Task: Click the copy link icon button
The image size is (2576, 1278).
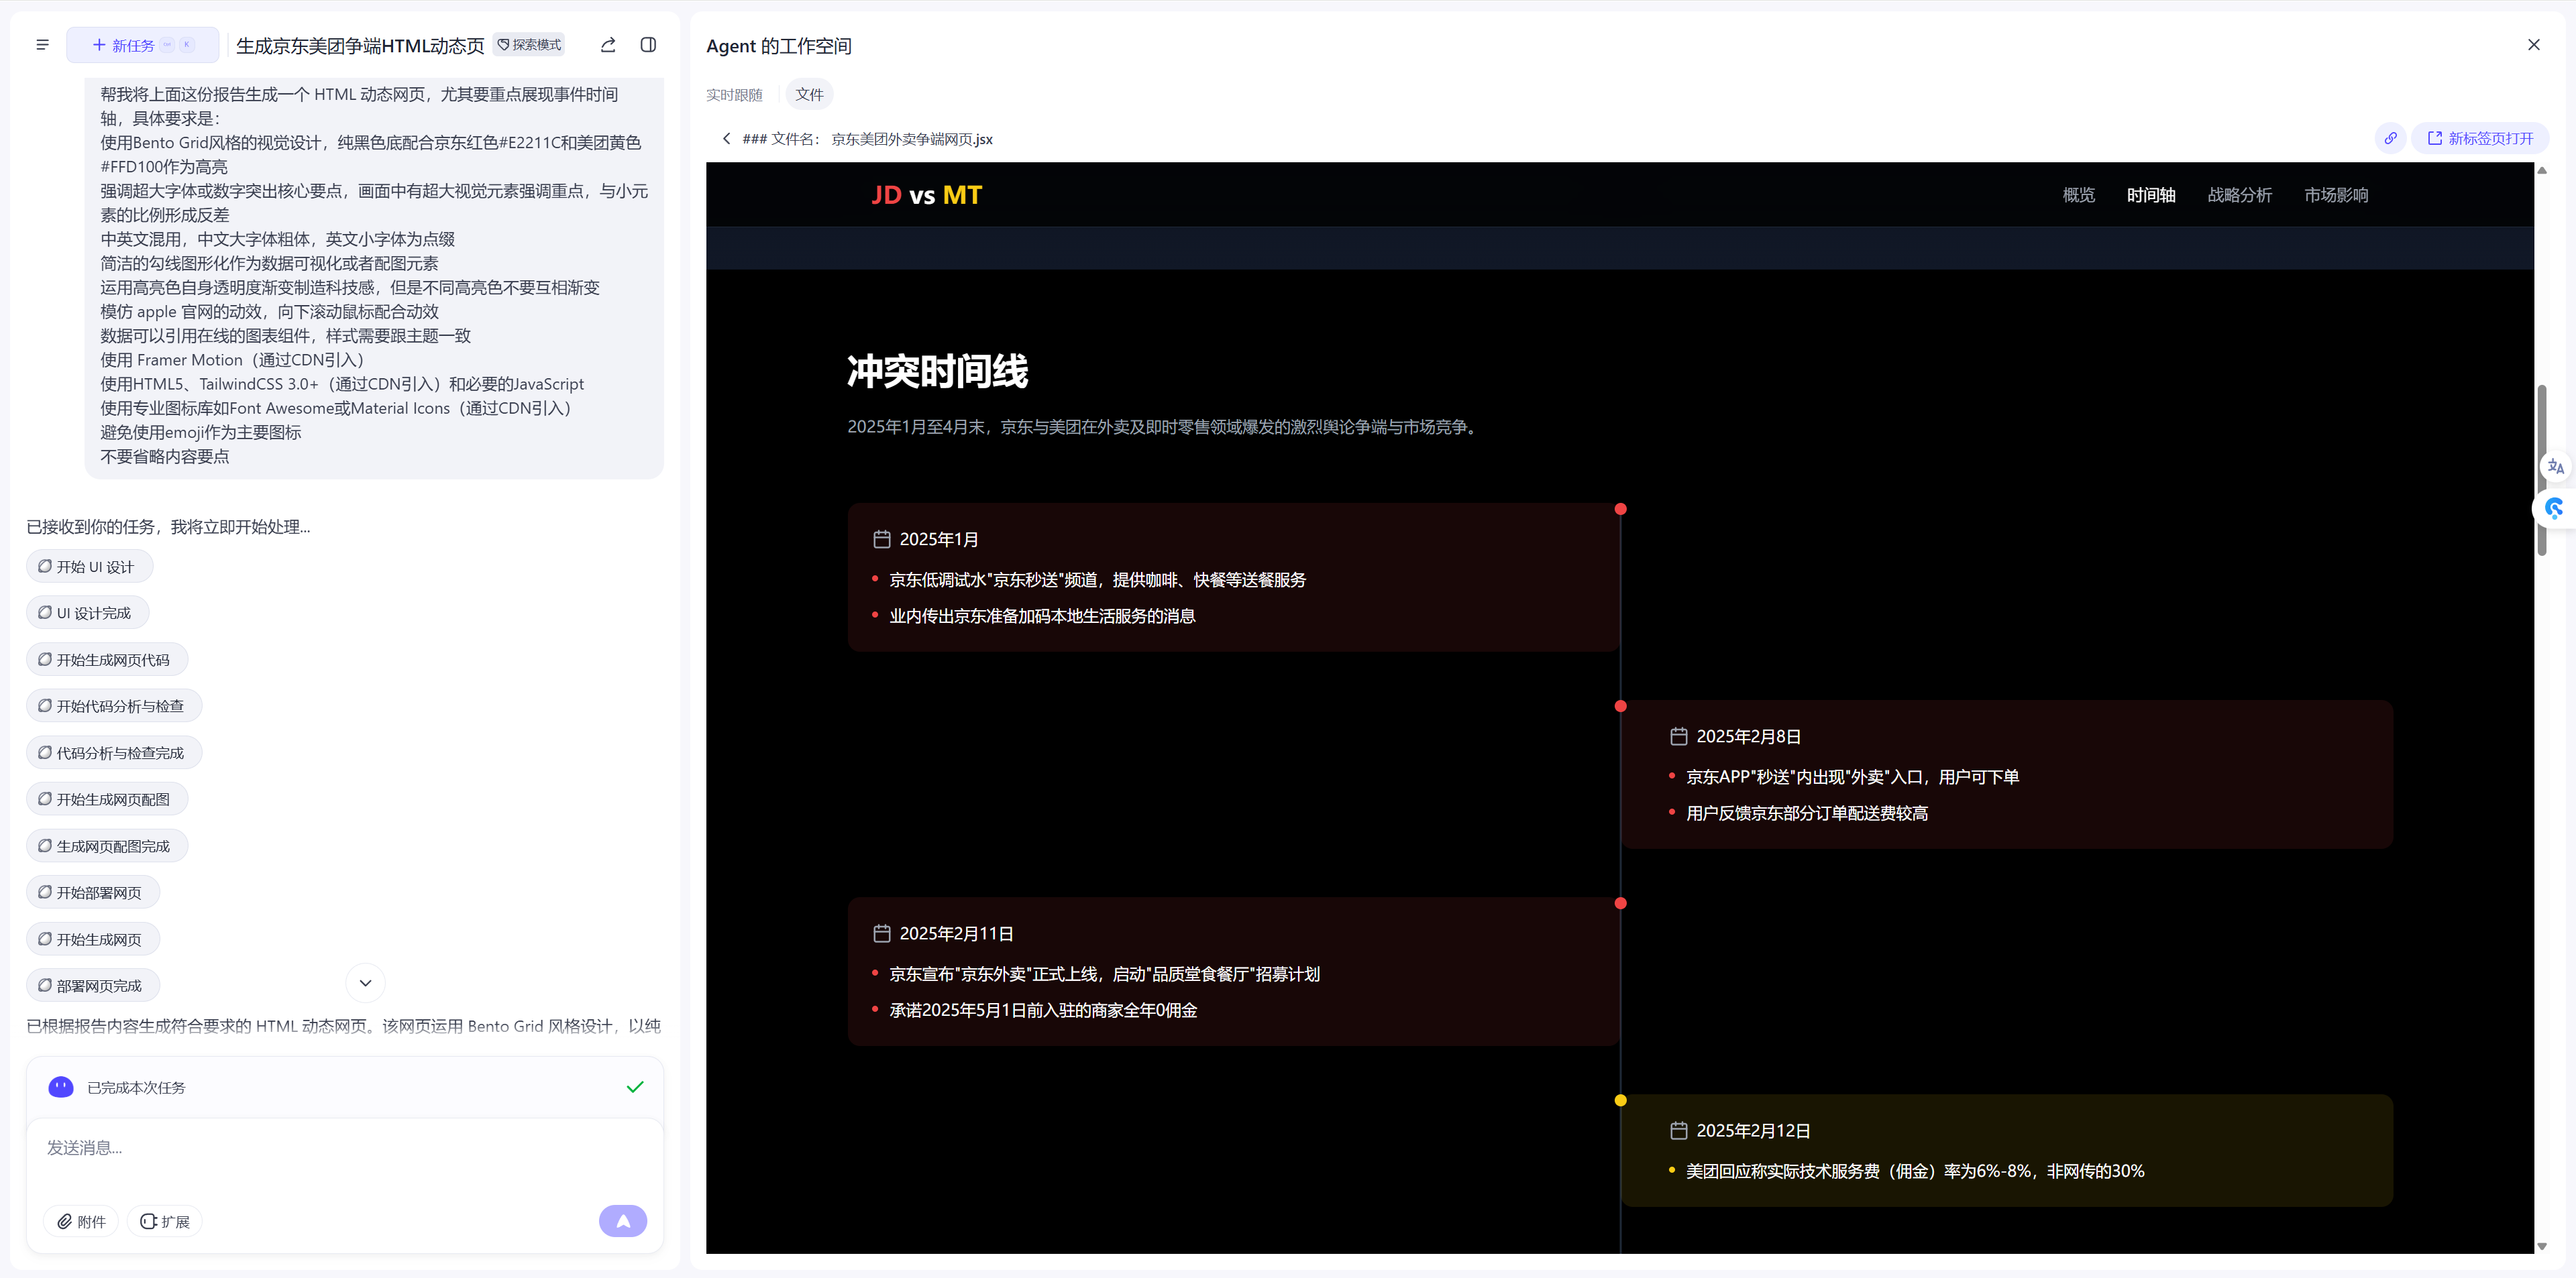Action: (2390, 139)
